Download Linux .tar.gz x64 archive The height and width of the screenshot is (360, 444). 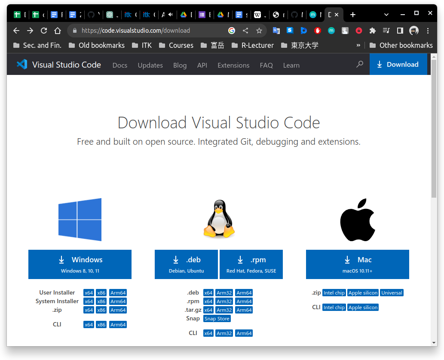pyautogui.click(x=208, y=310)
